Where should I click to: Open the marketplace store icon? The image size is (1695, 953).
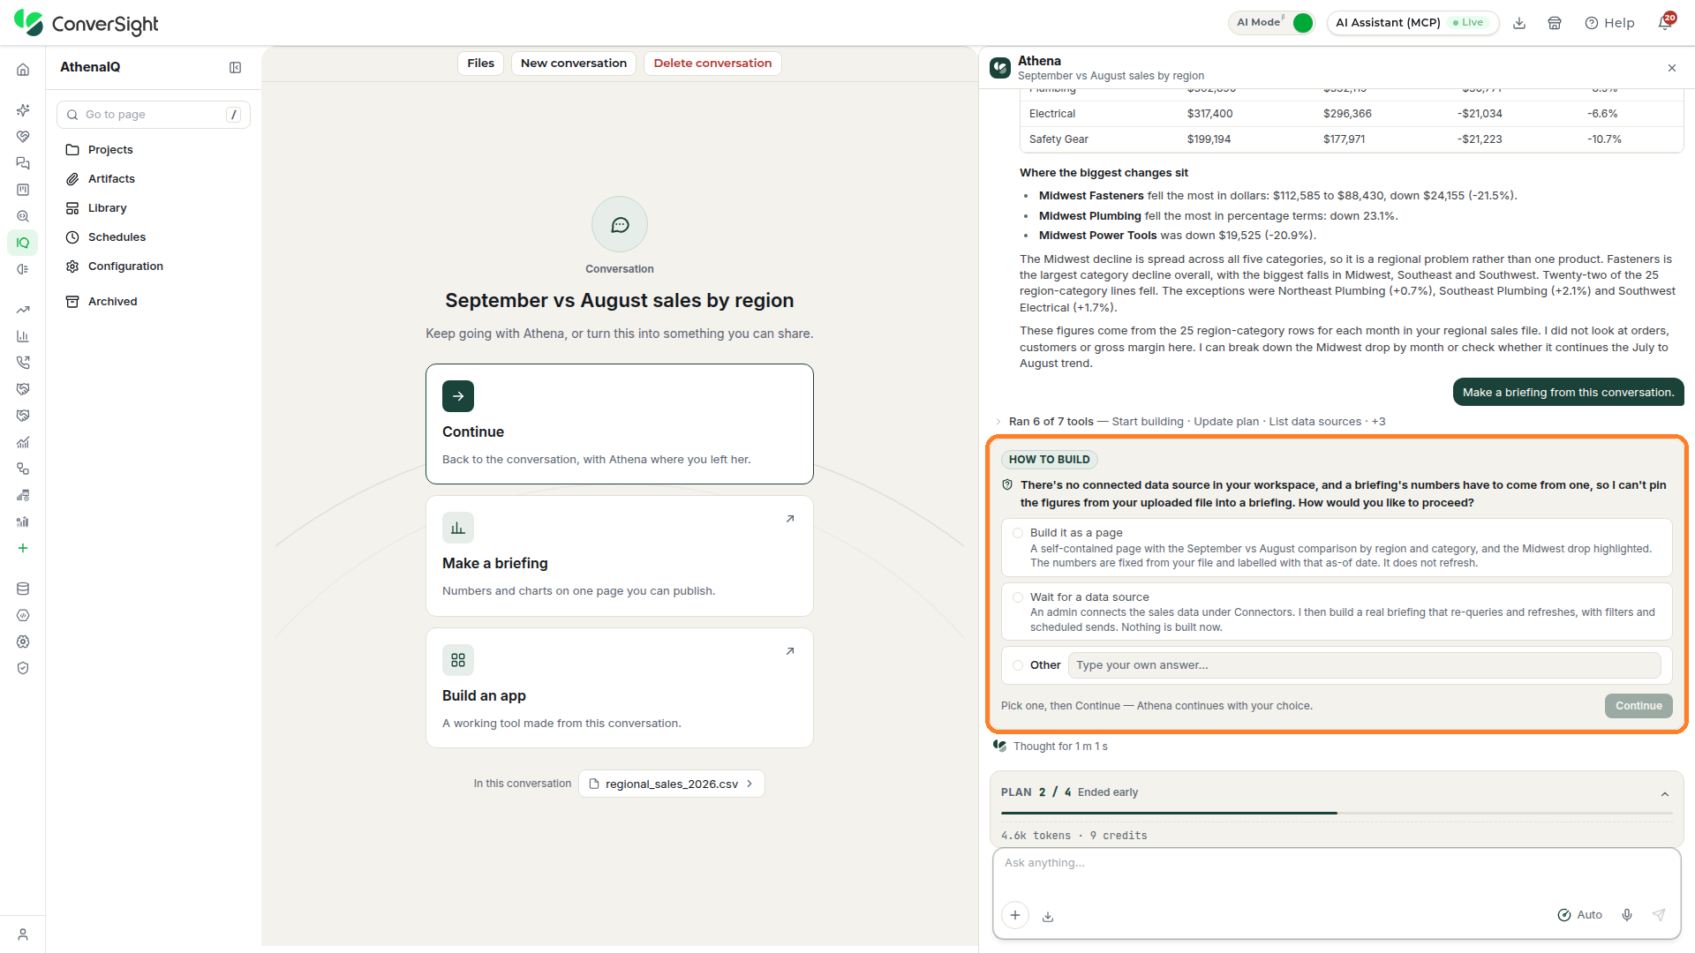point(1555,23)
